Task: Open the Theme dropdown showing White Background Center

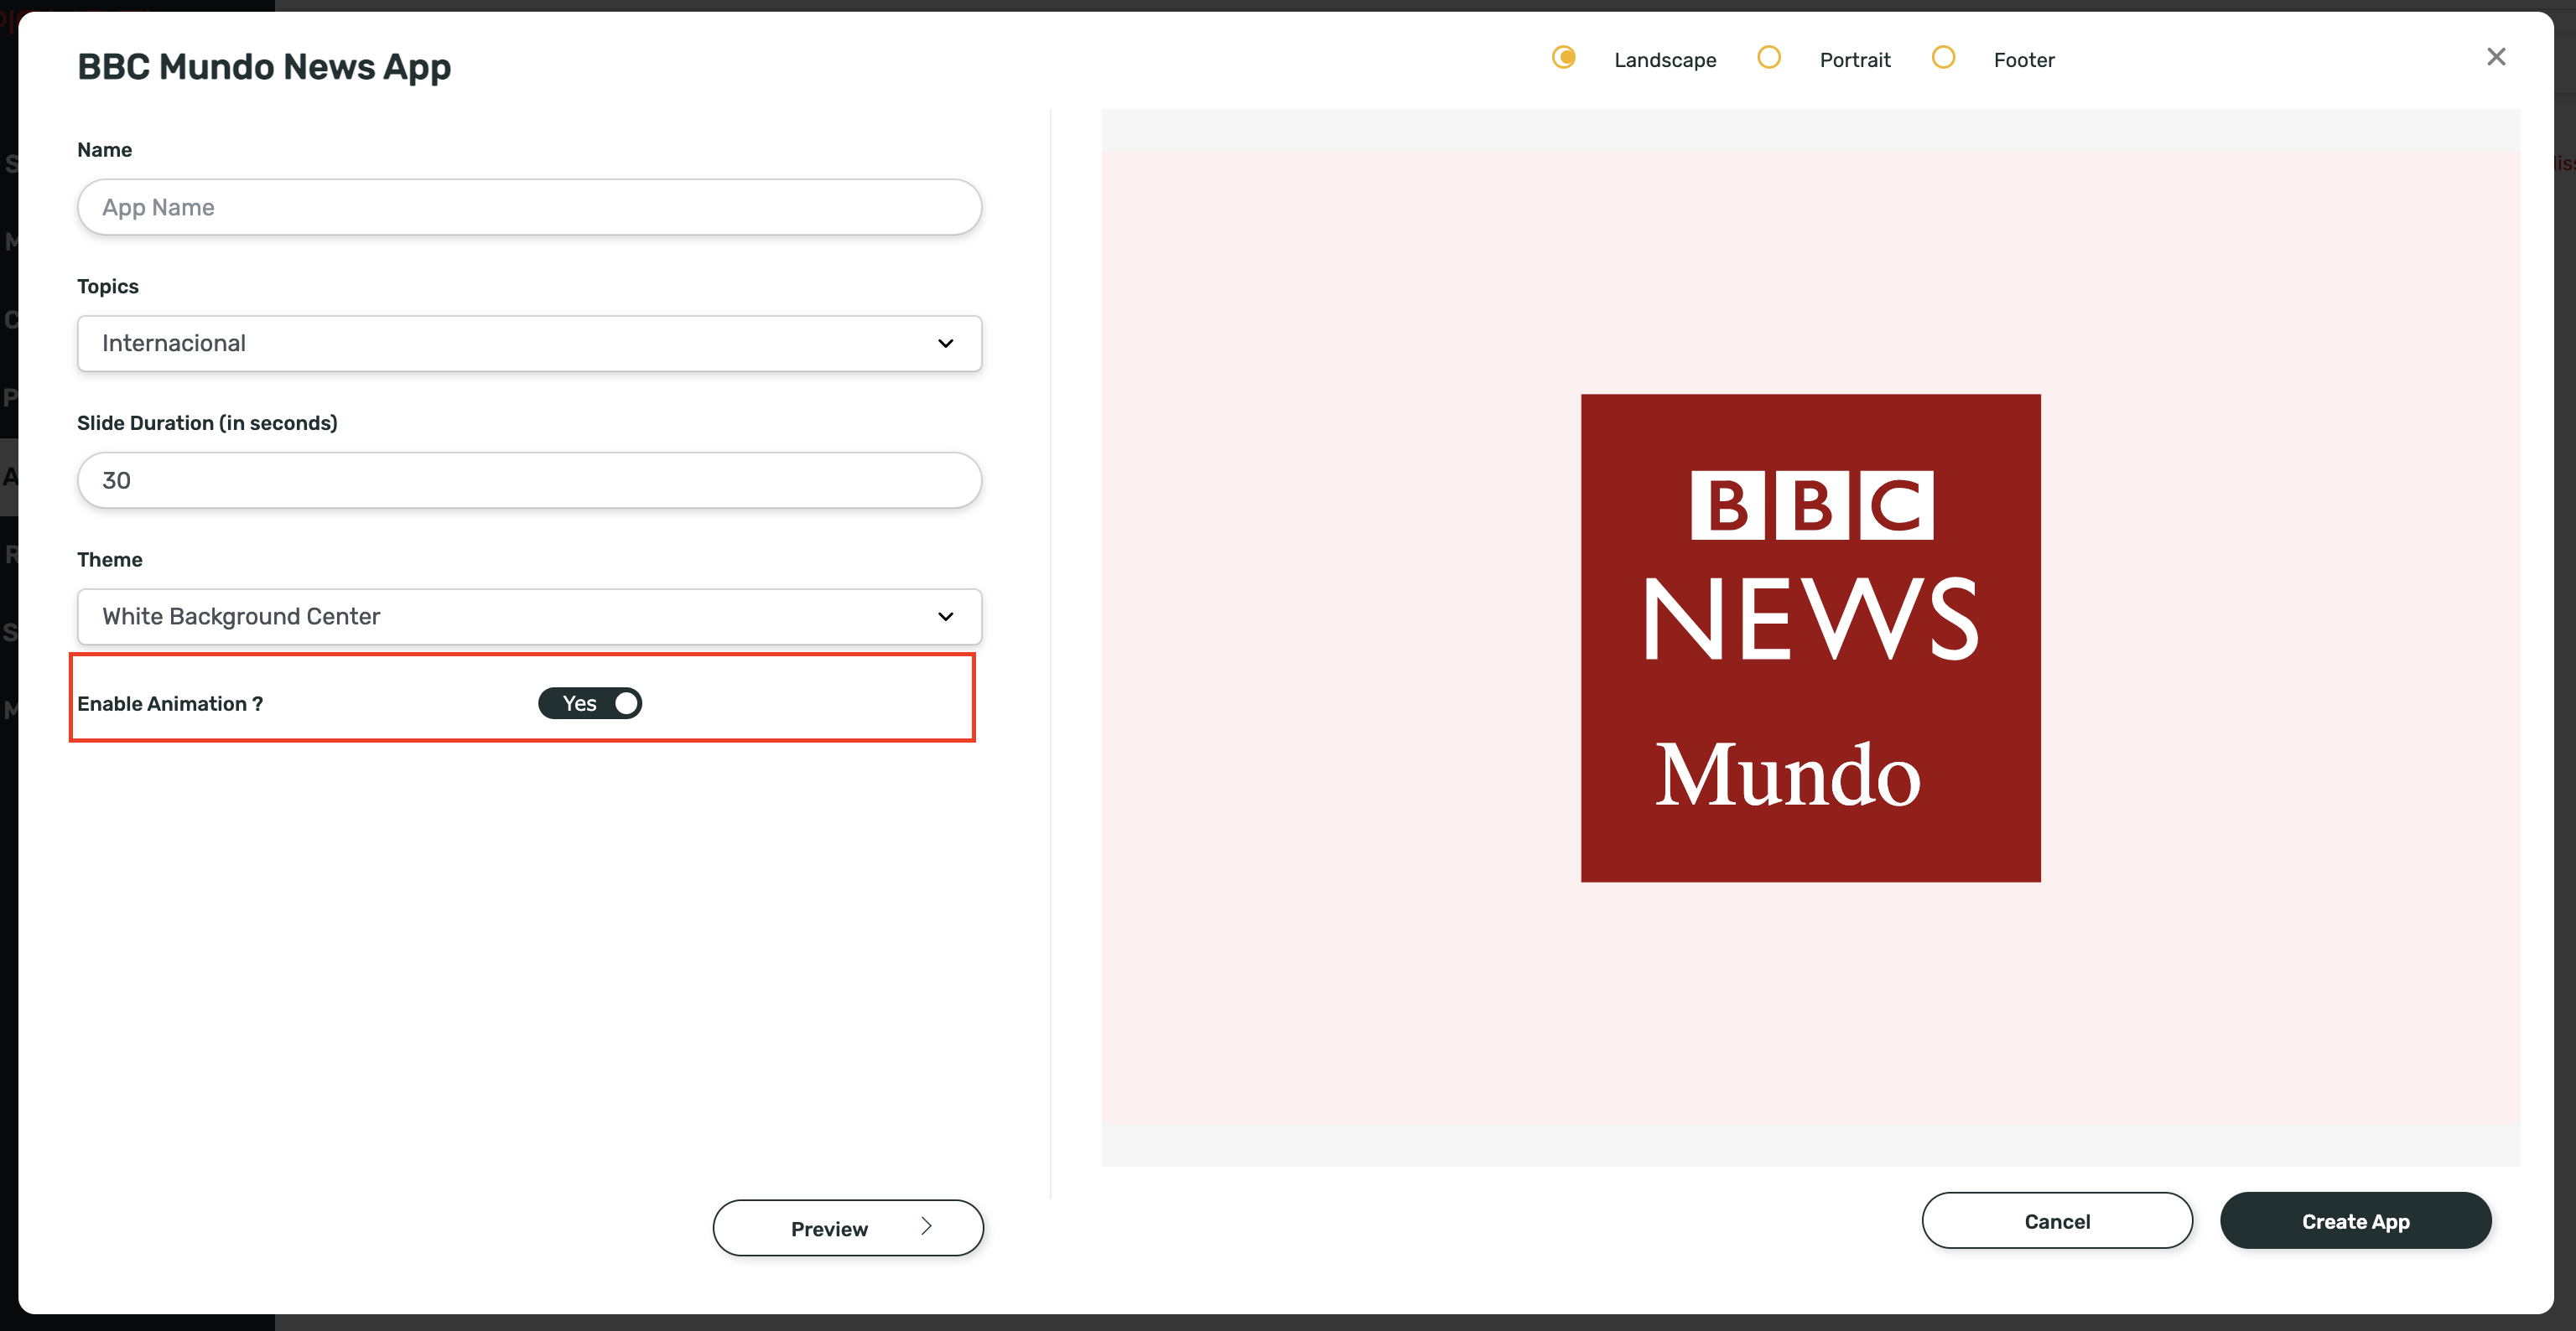Action: [x=500, y=617]
